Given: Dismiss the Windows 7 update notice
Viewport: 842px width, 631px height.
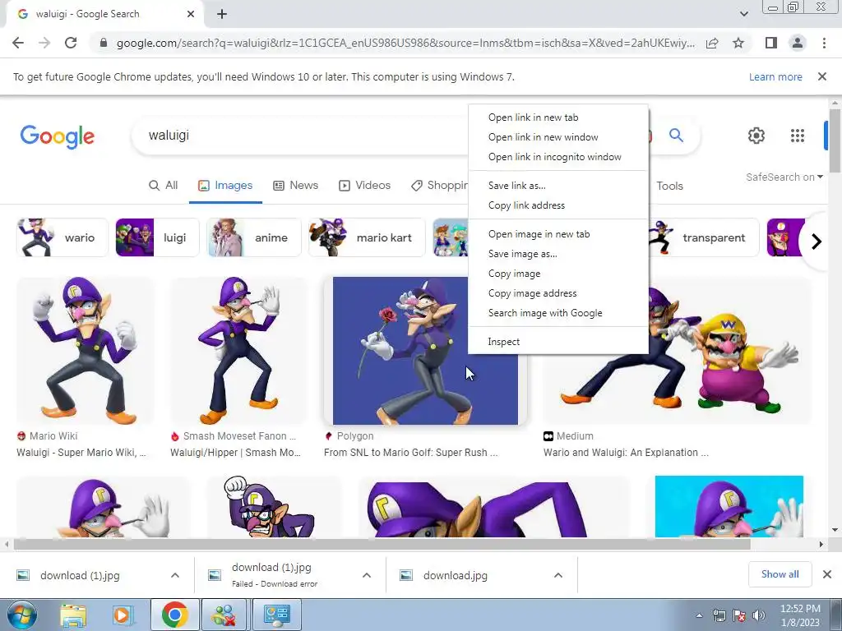Looking at the screenshot, I should 822,76.
